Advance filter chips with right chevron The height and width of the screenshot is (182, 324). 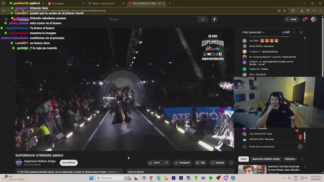pos(302,159)
